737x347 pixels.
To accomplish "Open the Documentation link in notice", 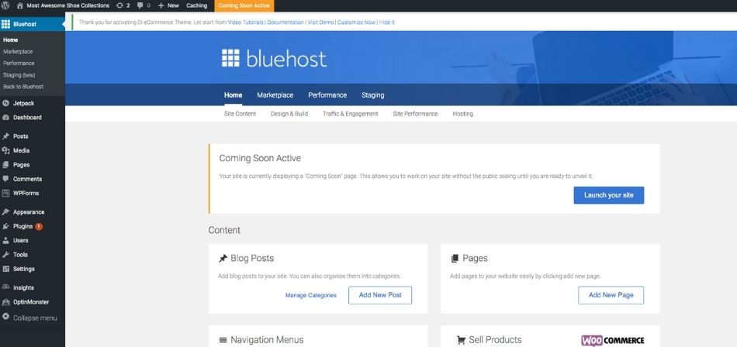I will coord(285,22).
